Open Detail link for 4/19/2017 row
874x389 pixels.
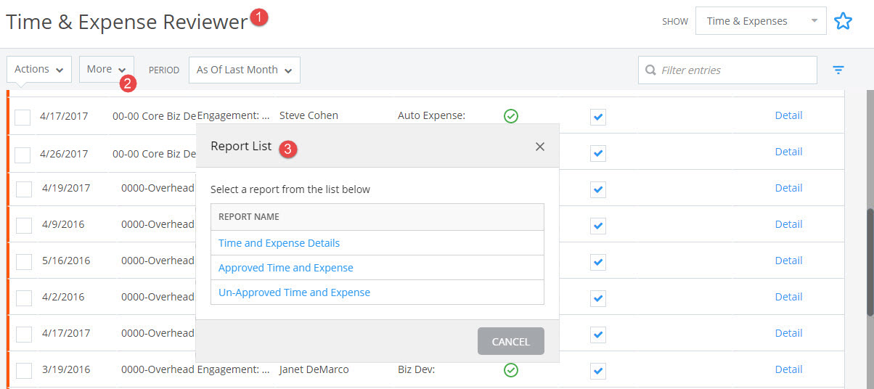click(x=788, y=188)
